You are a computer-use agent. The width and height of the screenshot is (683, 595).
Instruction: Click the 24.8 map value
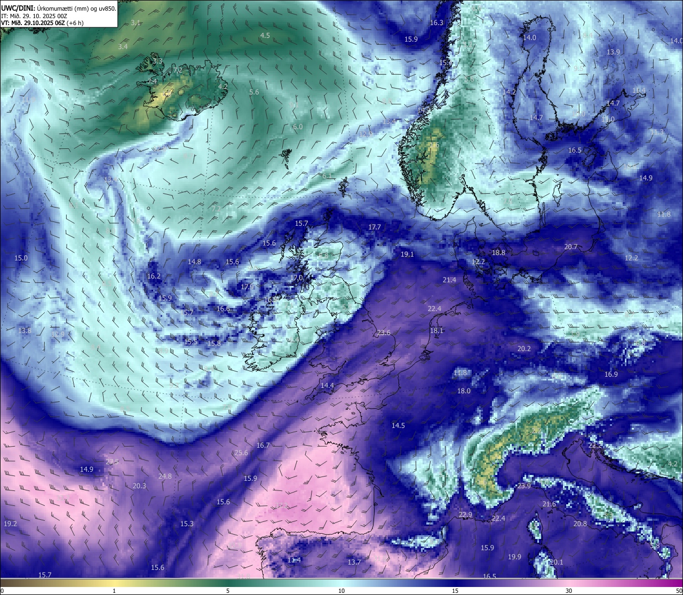(x=165, y=477)
